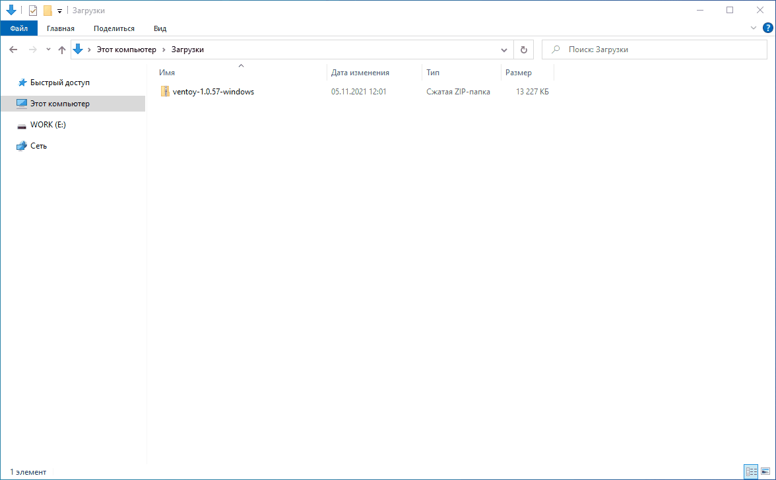Open Help via the blue question mark

click(767, 28)
